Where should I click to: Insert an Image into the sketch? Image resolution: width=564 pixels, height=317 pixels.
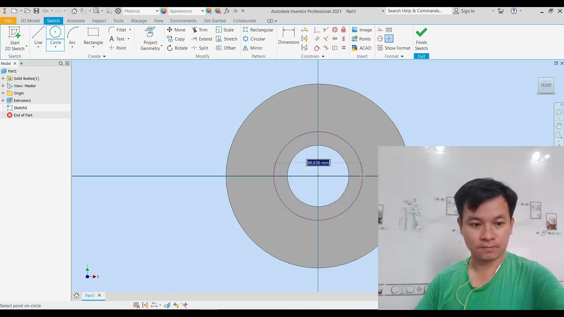coord(362,30)
